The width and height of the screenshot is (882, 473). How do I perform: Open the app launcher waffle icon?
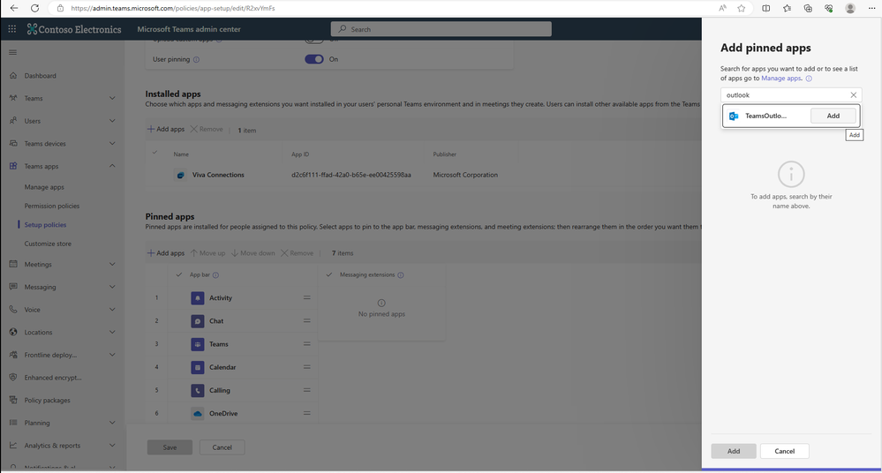click(11, 29)
